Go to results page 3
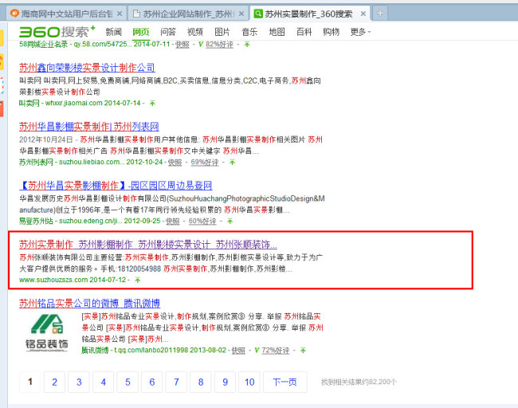Image resolution: width=518 pixels, height=408 pixels. click(79, 382)
